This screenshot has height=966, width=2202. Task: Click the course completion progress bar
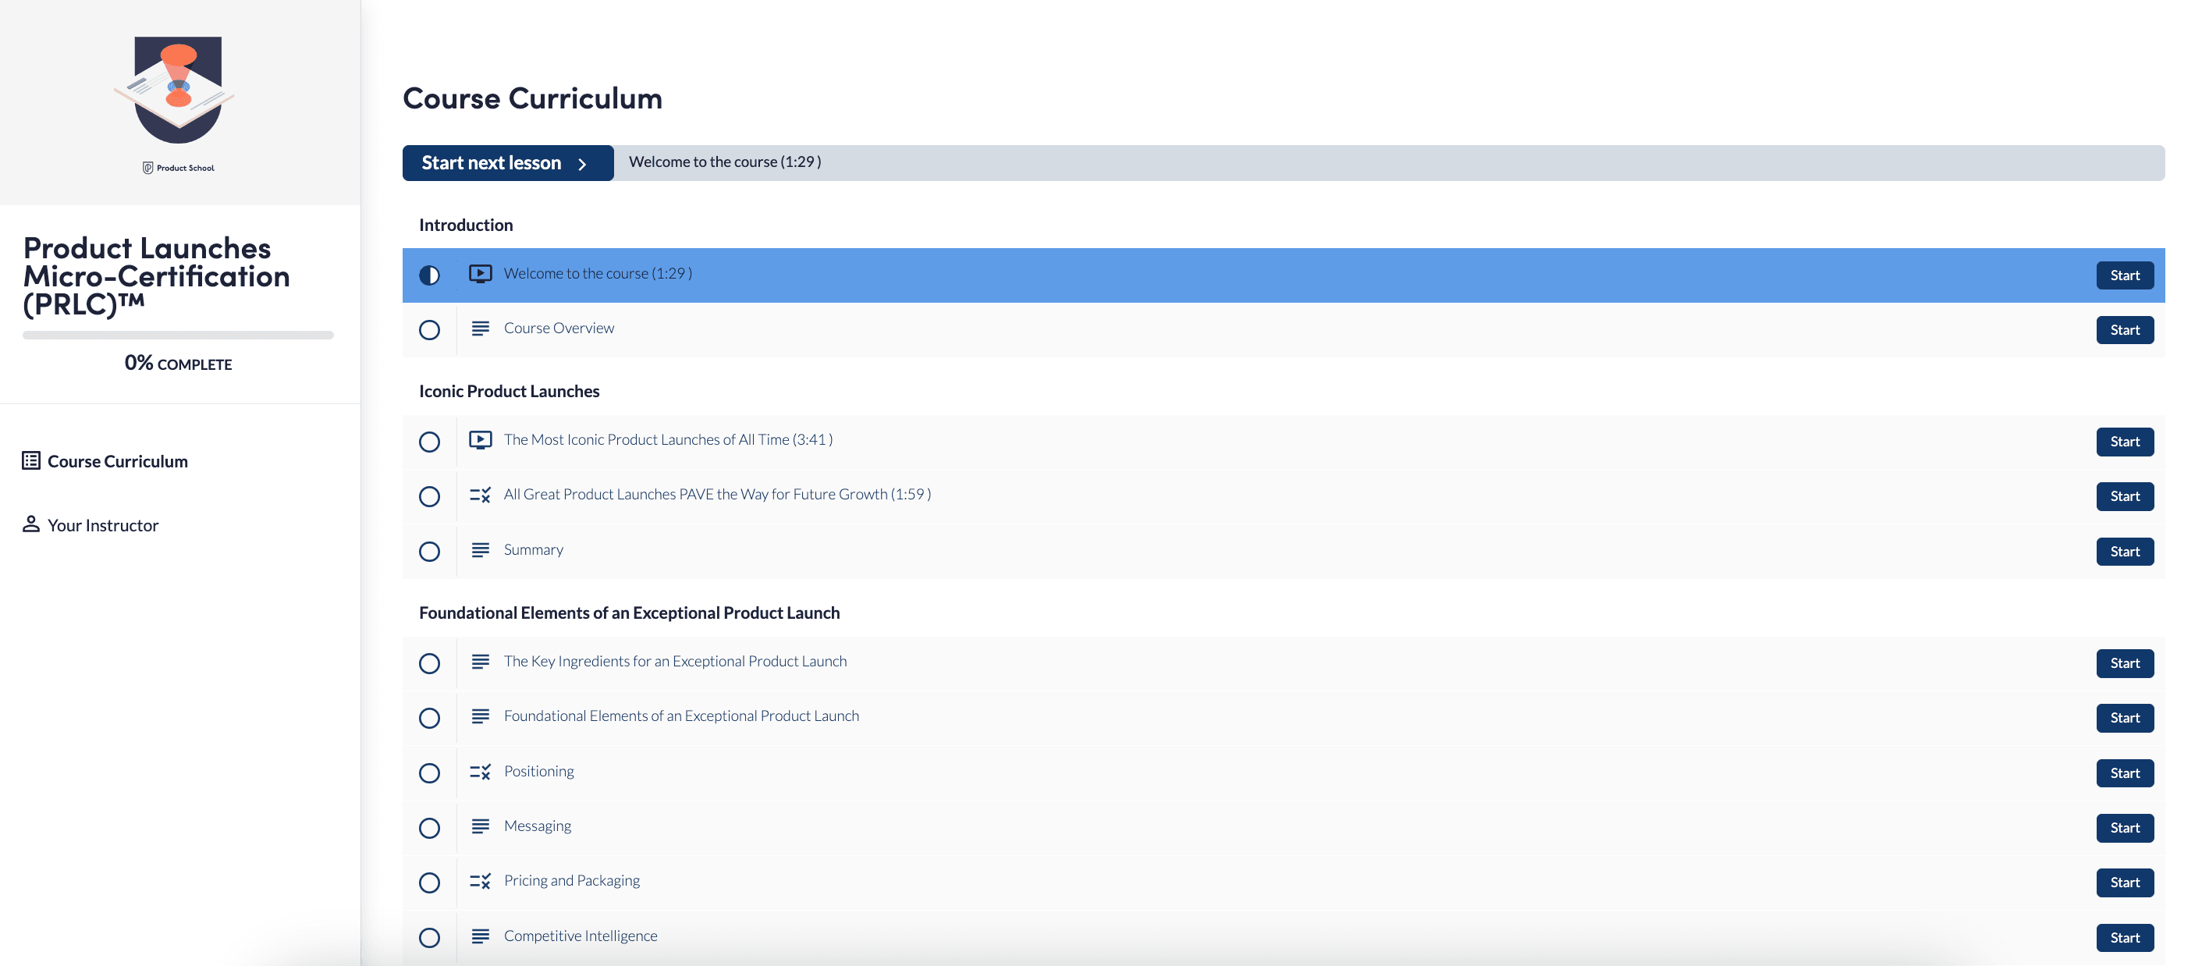click(178, 335)
